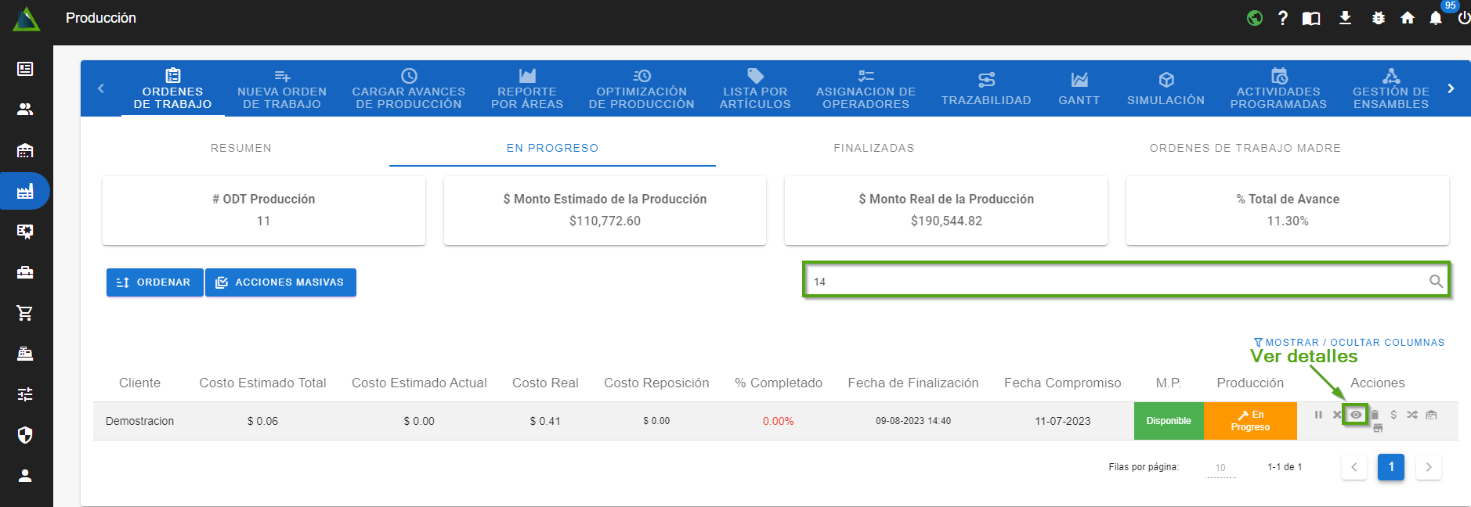The image size is (1471, 507).
Task: Open the notifications bell in top bar
Action: click(x=1435, y=18)
